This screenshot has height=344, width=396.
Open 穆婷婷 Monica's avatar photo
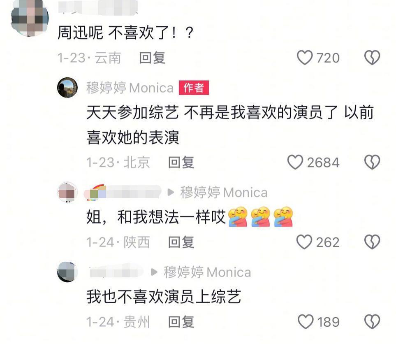[x=67, y=88]
